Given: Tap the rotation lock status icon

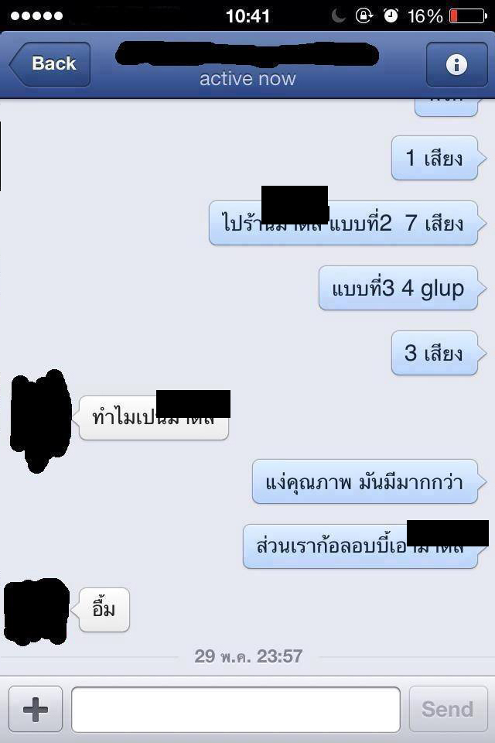Looking at the screenshot, I should [x=364, y=15].
